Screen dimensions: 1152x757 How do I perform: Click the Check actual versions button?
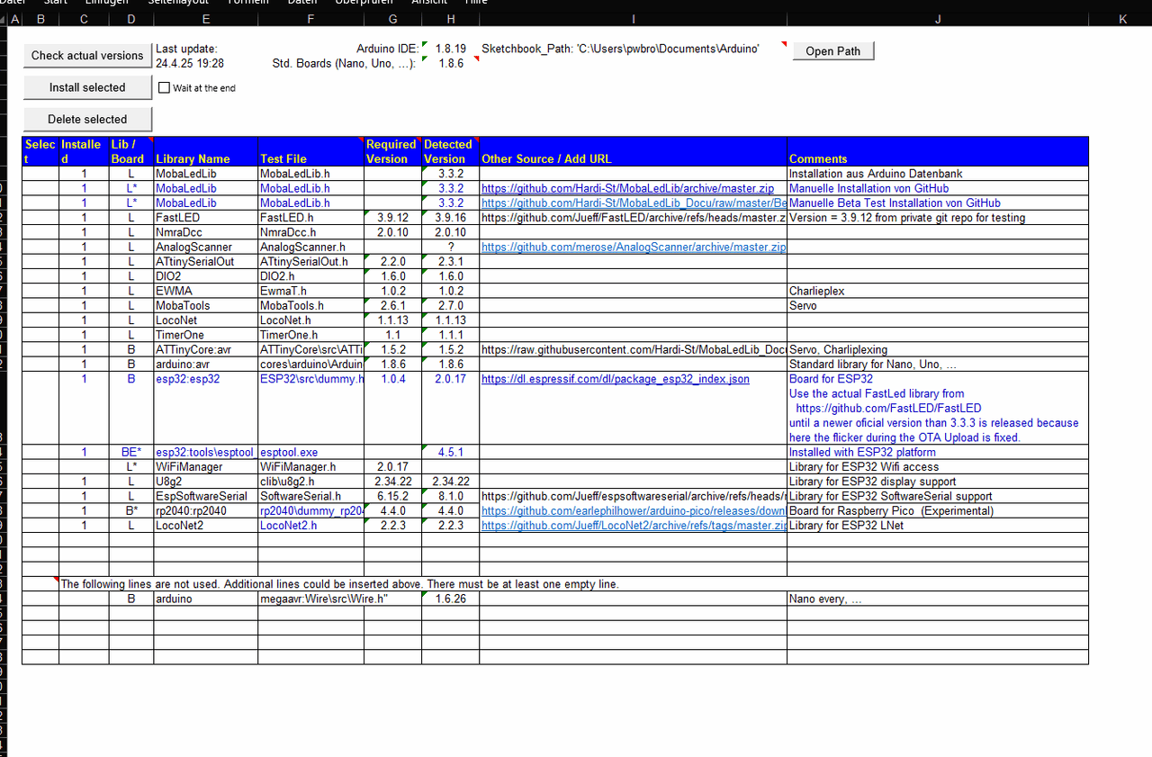click(x=87, y=56)
